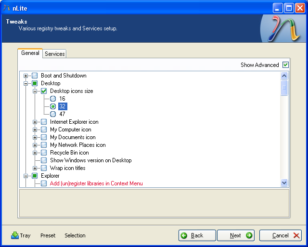Click the Tray button
308x247 pixels.
(21, 235)
